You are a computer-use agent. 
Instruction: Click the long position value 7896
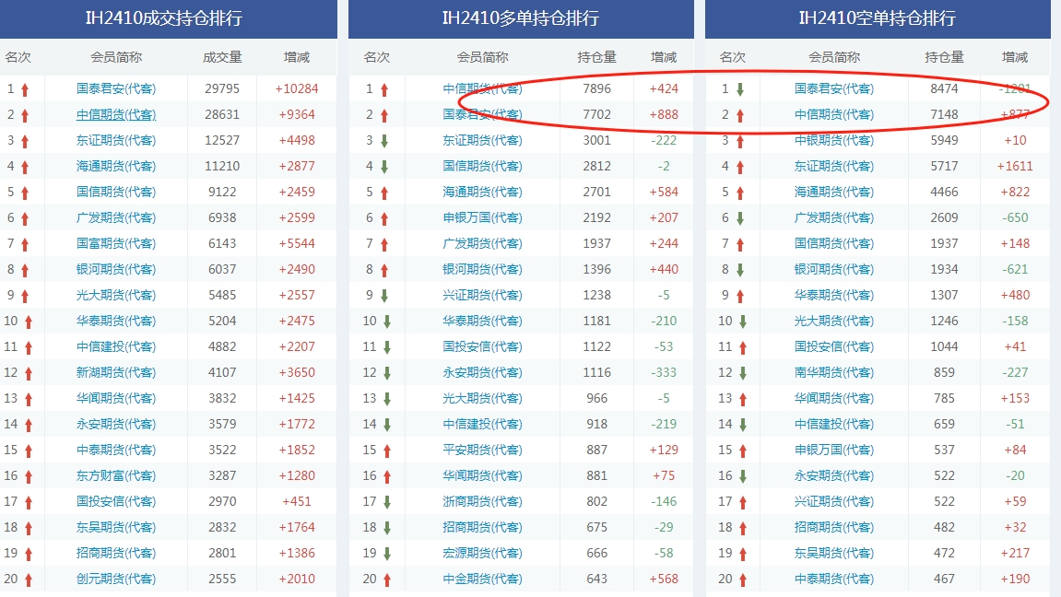point(596,88)
